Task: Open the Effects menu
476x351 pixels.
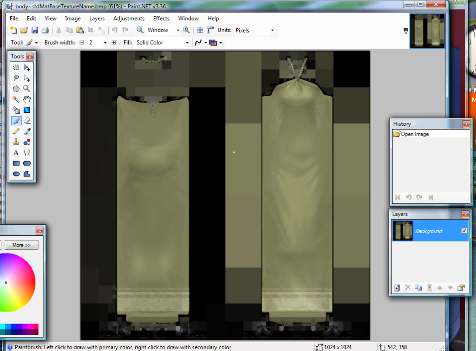Action: (161, 19)
